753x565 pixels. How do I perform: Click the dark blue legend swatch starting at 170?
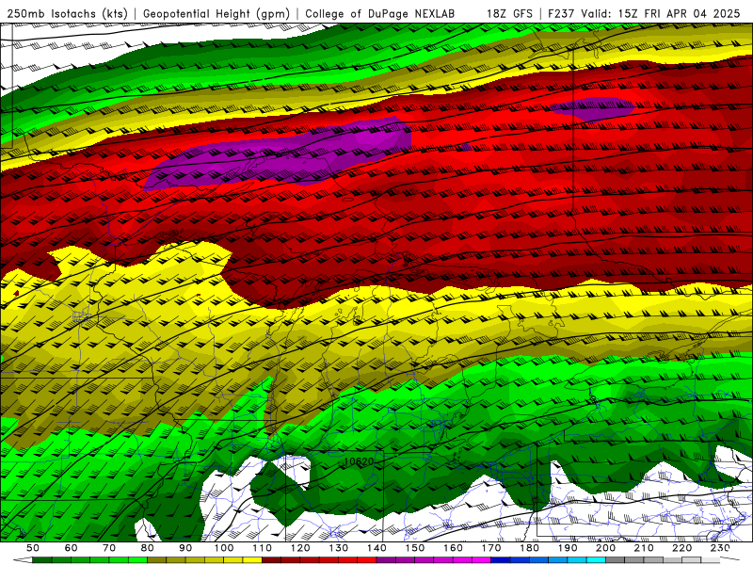pyautogui.click(x=501, y=560)
